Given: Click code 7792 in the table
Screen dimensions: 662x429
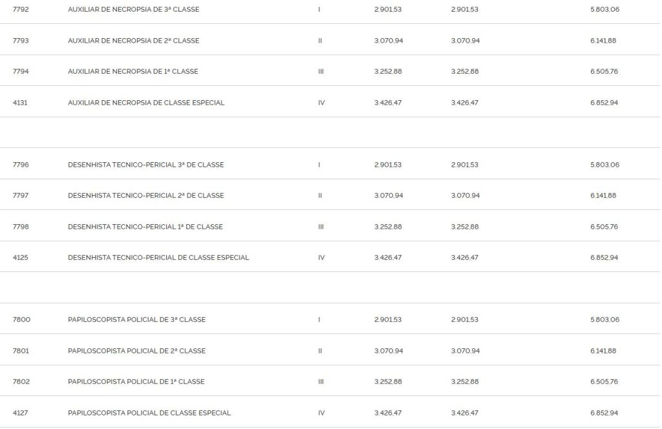Looking at the screenshot, I should click(21, 10).
